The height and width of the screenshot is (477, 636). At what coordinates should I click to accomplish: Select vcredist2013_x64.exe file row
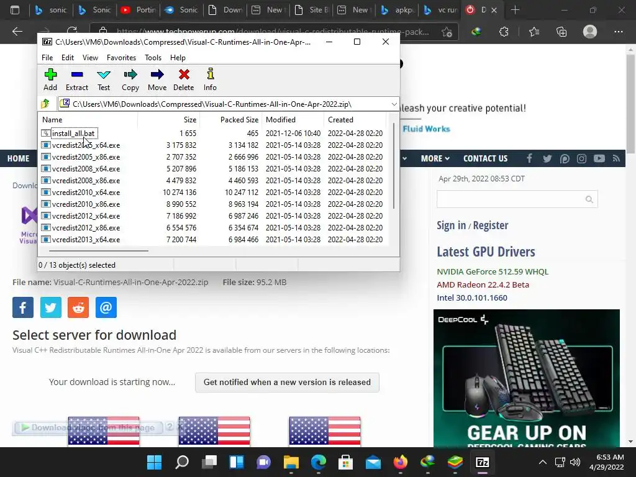212,239
